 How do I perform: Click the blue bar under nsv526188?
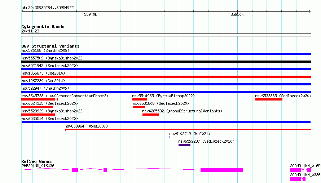coord(166,54)
